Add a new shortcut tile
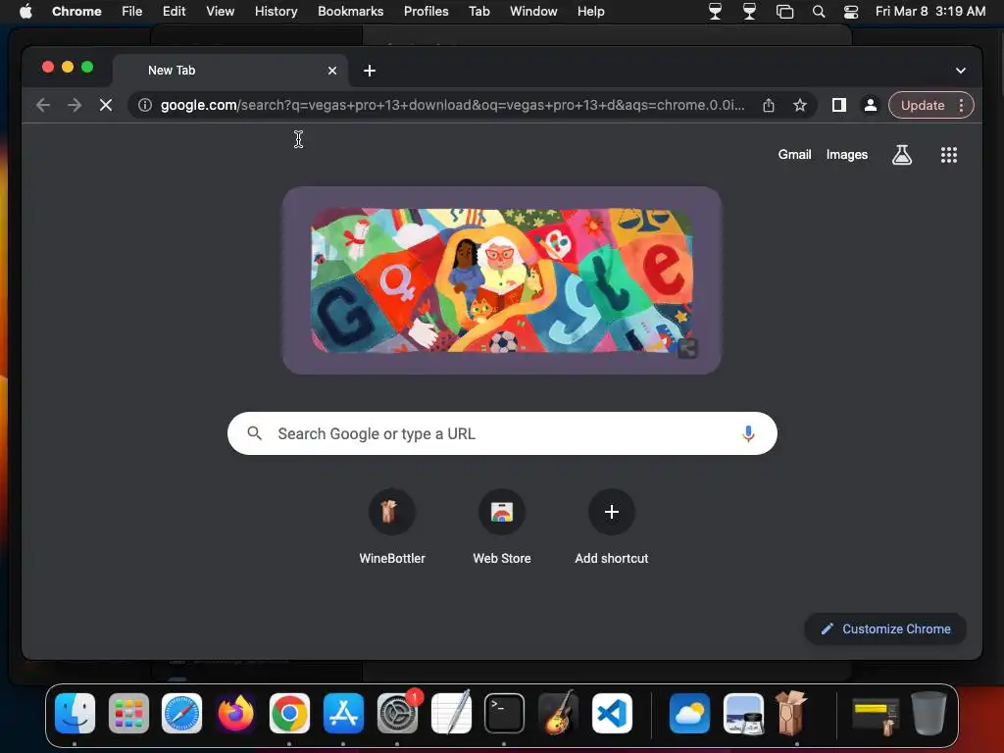 (x=612, y=527)
